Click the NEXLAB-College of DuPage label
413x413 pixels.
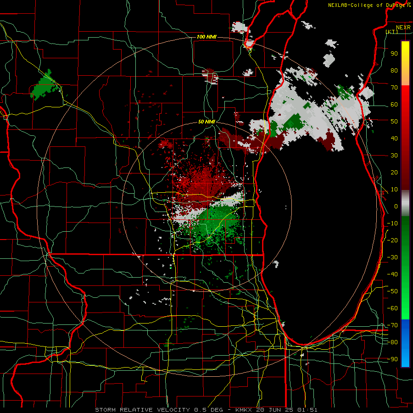point(367,5)
